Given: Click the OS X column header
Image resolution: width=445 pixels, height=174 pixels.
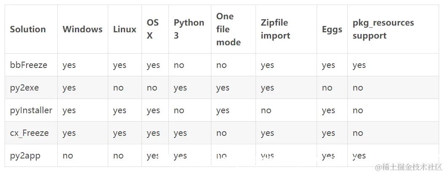Looking at the screenshot, I should [x=153, y=29].
